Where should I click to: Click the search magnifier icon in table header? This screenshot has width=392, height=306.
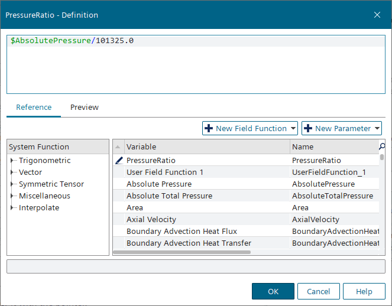(x=382, y=146)
